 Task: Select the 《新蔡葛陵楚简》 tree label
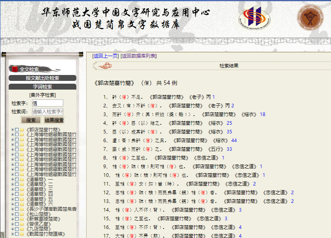click(x=43, y=219)
